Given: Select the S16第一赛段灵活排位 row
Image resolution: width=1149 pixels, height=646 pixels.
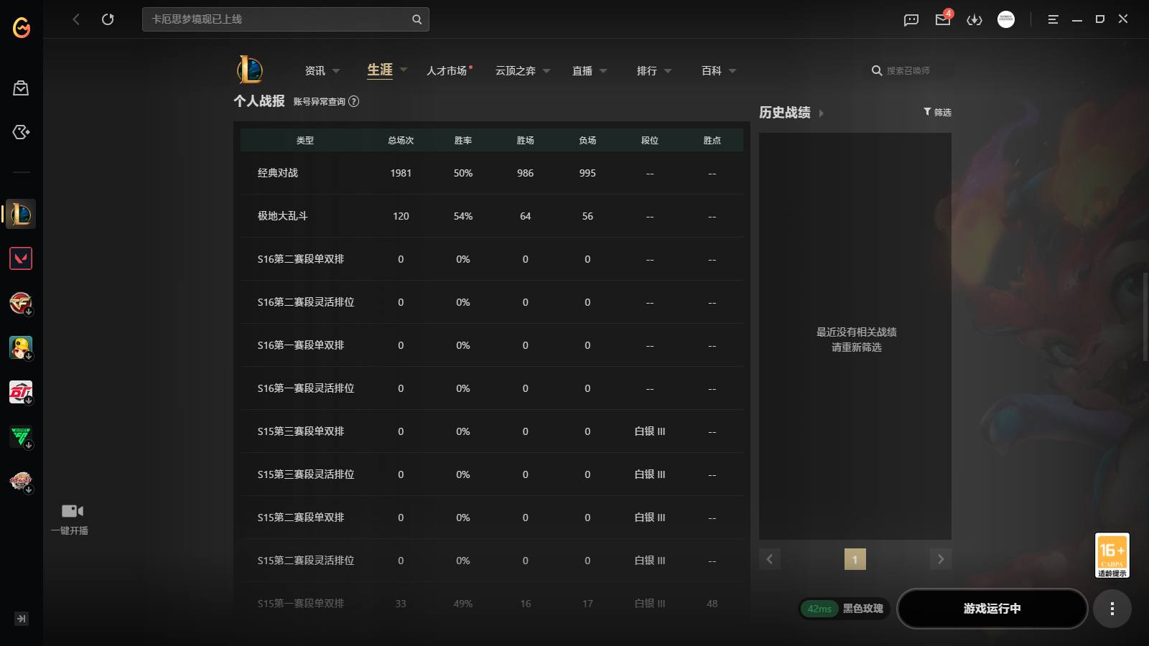Looking at the screenshot, I should click(492, 388).
